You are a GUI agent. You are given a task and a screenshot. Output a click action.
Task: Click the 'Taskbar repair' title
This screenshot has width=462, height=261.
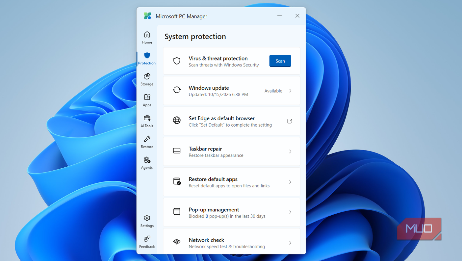pyautogui.click(x=205, y=149)
